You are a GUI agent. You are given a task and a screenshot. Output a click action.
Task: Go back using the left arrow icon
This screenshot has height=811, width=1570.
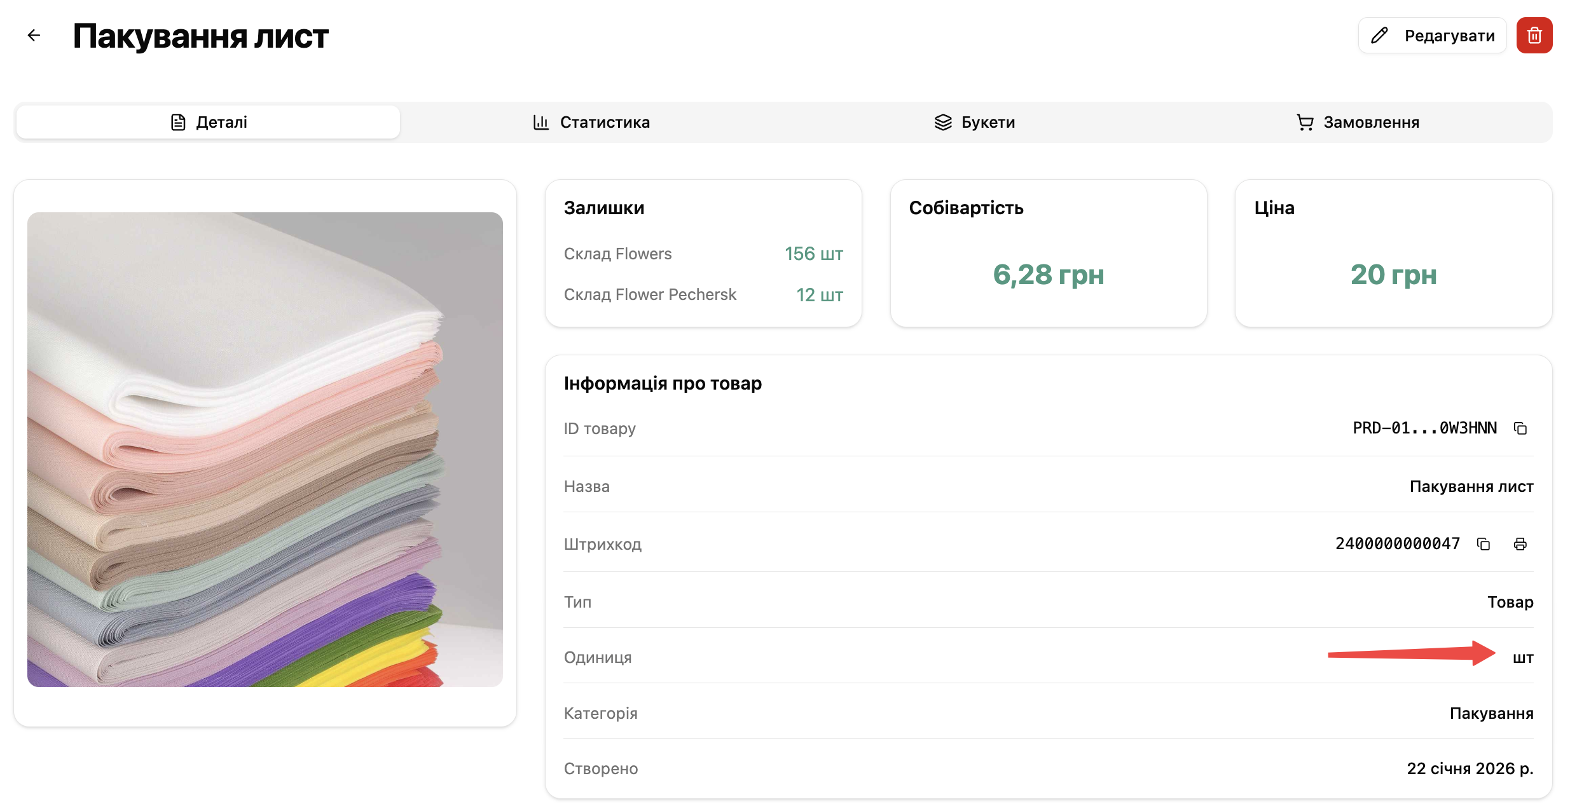[x=34, y=36]
